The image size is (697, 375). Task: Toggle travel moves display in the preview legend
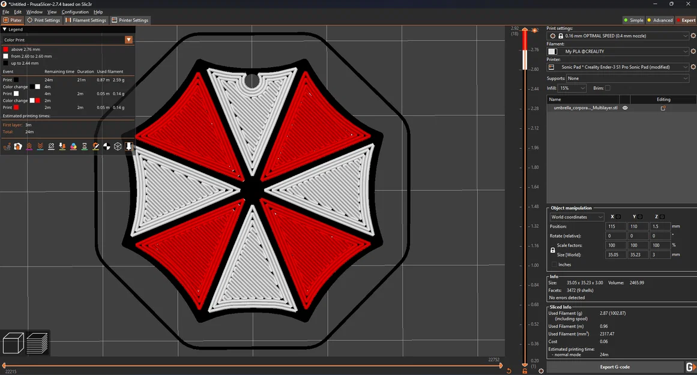tap(7, 146)
